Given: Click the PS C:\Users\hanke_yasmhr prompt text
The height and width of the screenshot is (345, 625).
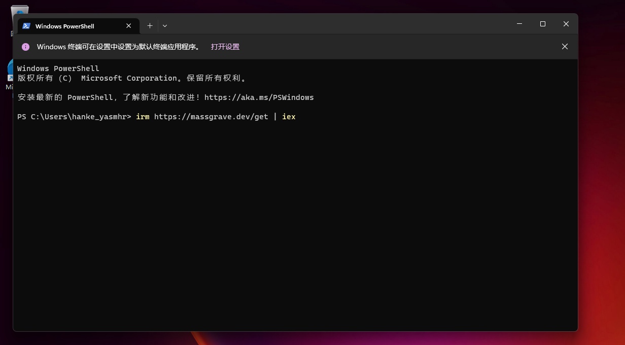Looking at the screenshot, I should 74,117.
